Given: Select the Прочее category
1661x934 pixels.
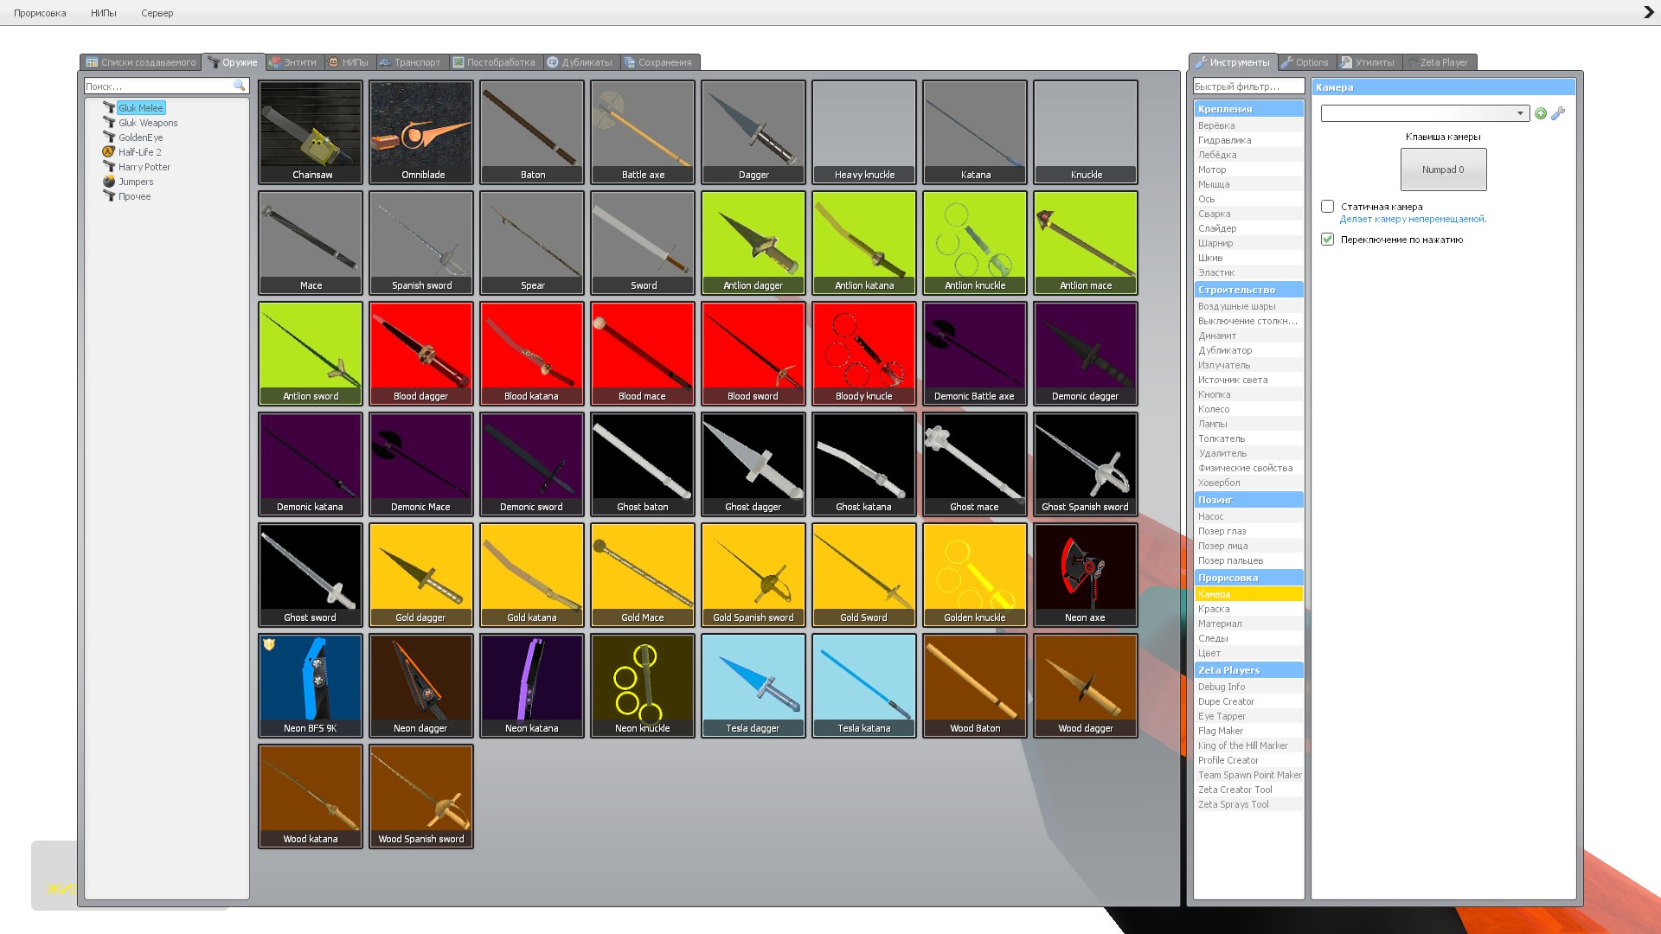Looking at the screenshot, I should (x=134, y=196).
